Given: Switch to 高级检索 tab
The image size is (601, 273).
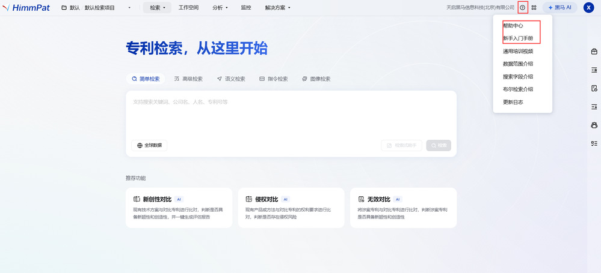Looking at the screenshot, I should (188, 79).
